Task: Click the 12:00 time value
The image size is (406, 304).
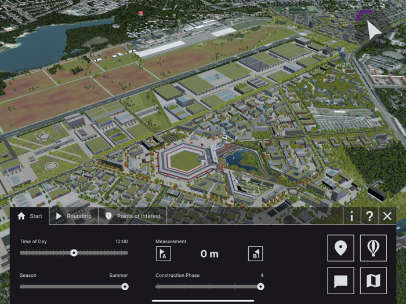Action: click(x=121, y=241)
